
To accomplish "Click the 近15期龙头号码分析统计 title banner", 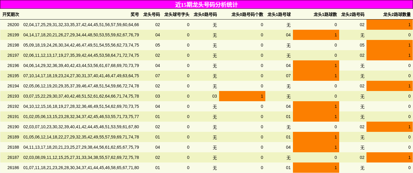I will tap(206, 5).
